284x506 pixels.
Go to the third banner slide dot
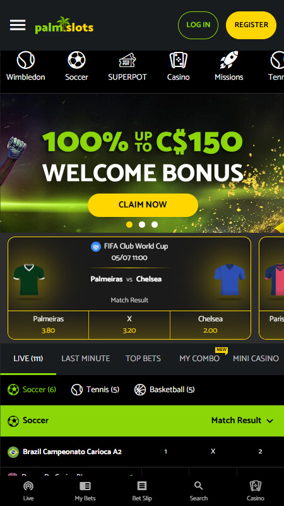(155, 225)
